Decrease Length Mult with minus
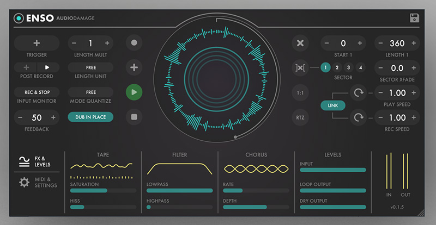This screenshot has height=225, width=436. [74, 43]
